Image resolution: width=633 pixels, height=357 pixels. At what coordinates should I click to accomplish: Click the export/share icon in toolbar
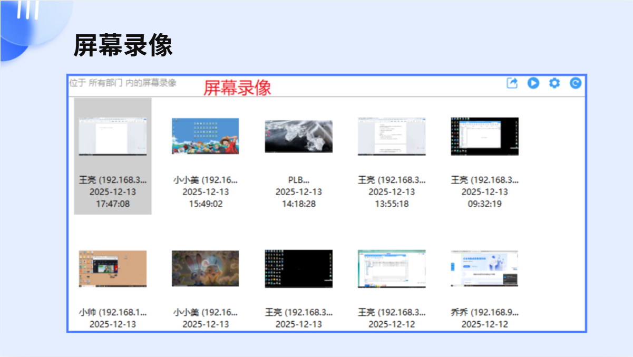click(512, 83)
